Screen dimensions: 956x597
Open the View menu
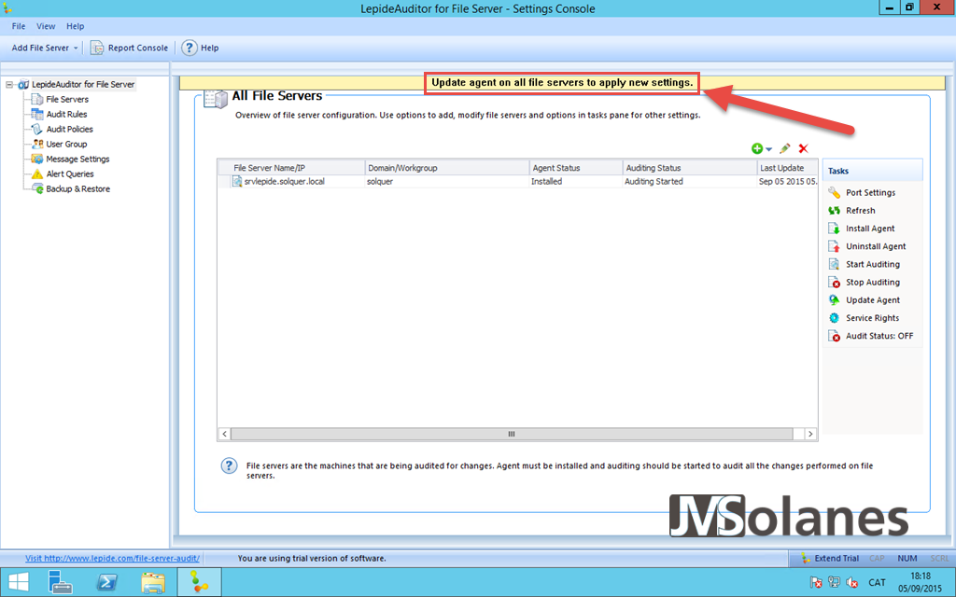[x=46, y=26]
